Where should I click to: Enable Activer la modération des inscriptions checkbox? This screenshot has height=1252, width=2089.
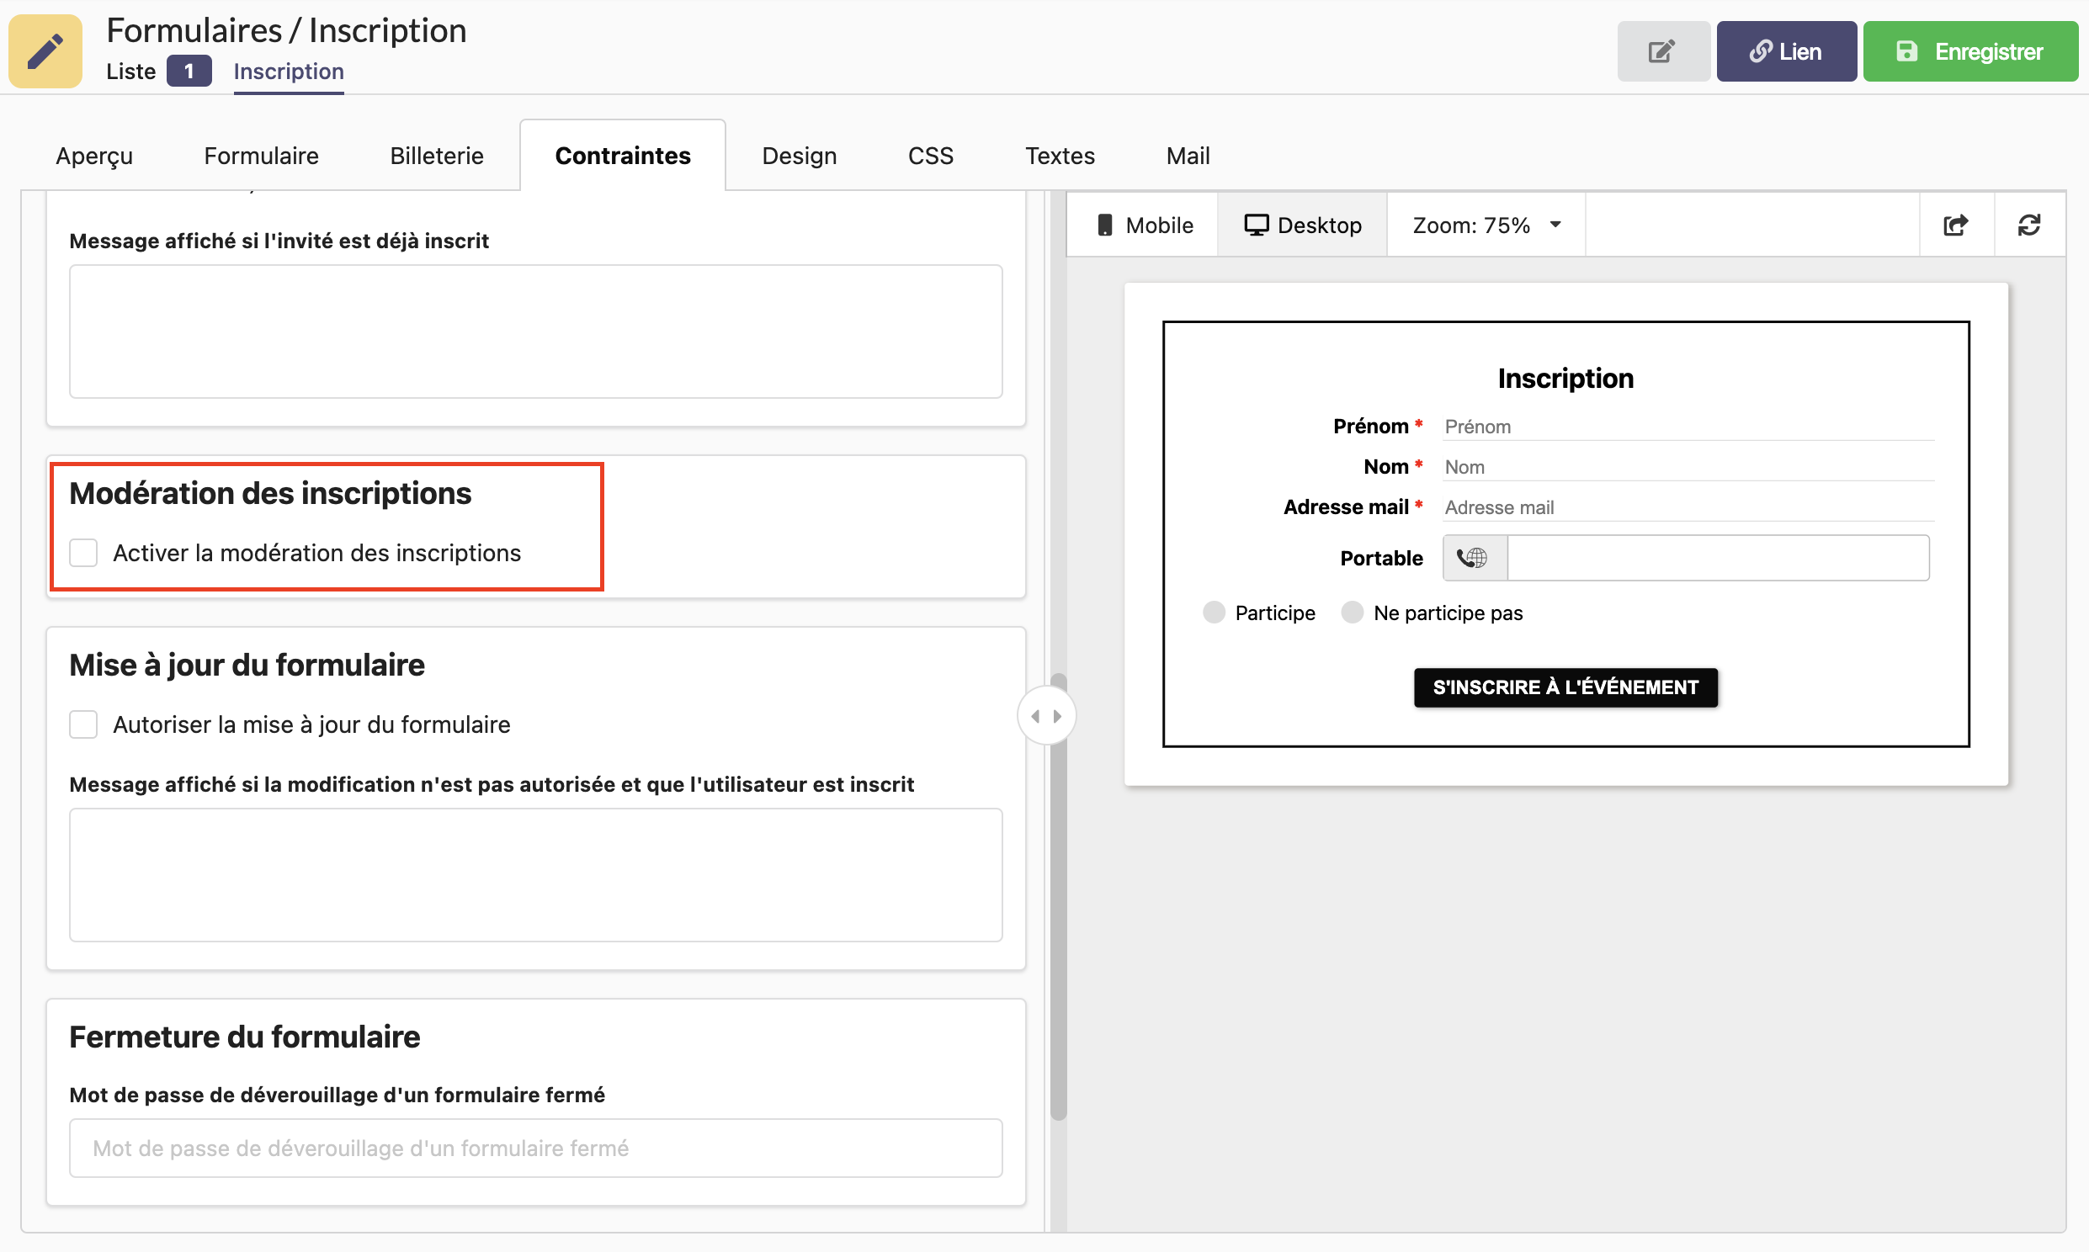pyautogui.click(x=85, y=551)
